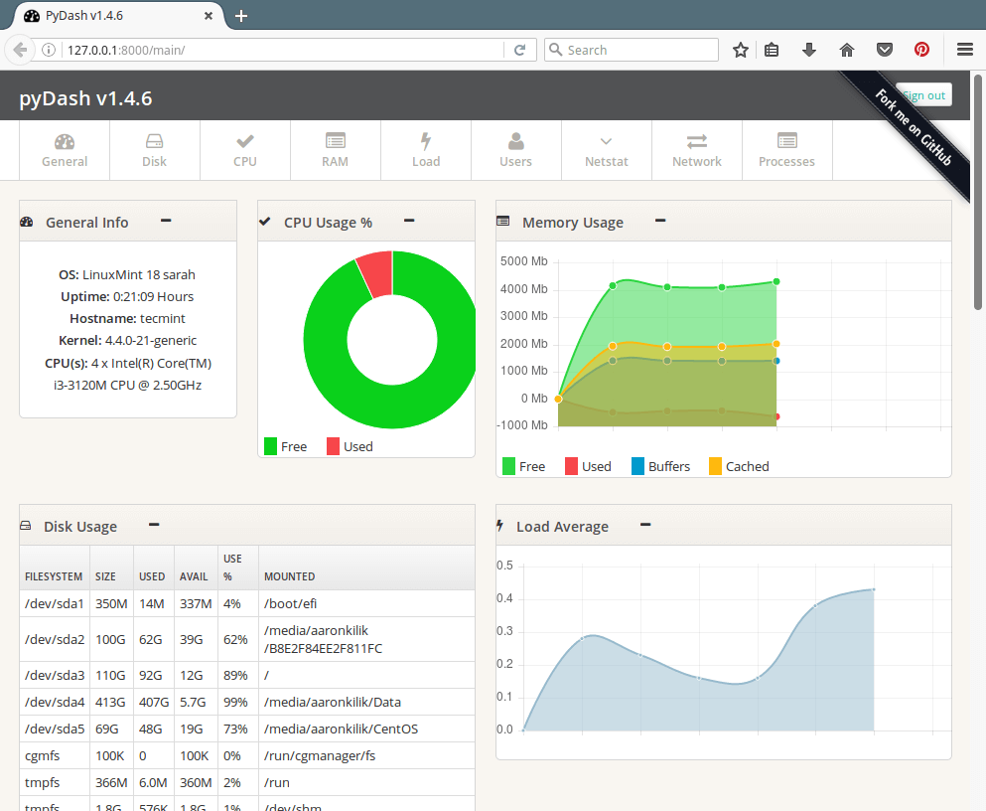Viewport: 986px width, 811px height.
Task: Toggle the Buffers series visibility
Action: (661, 465)
